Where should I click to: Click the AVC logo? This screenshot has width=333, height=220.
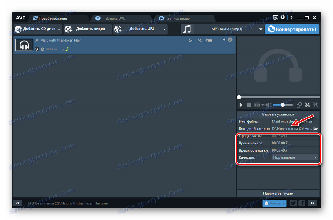click(20, 18)
